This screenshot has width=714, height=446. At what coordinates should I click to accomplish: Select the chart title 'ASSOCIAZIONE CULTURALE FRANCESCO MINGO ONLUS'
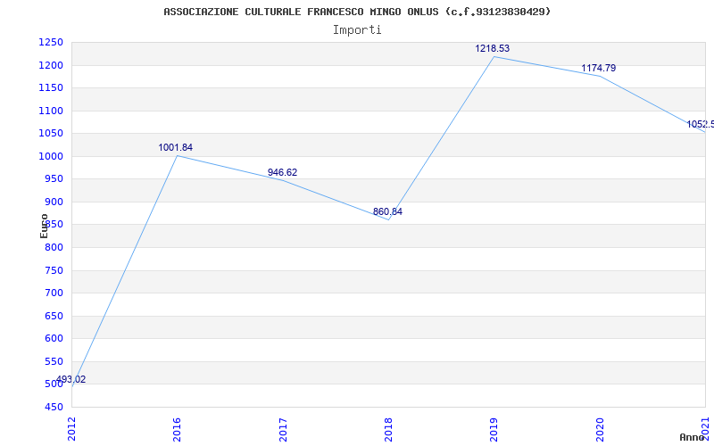click(301, 12)
